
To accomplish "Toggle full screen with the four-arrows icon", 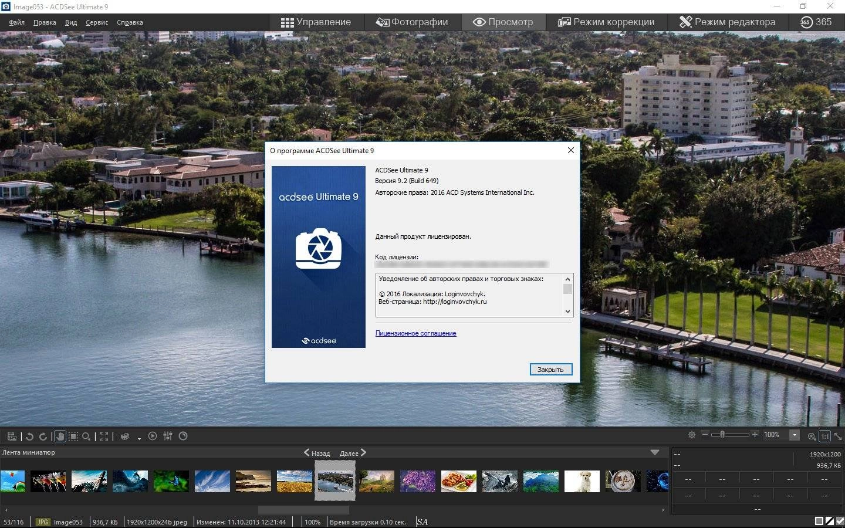I will tap(104, 436).
